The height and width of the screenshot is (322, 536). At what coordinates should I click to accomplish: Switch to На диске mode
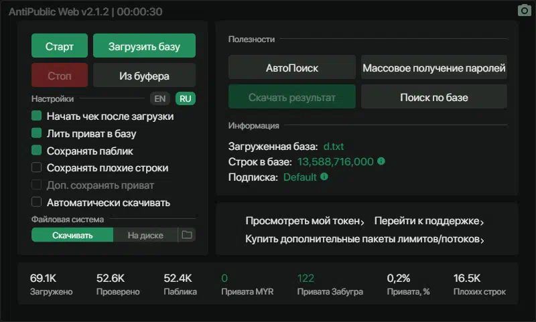(145, 235)
